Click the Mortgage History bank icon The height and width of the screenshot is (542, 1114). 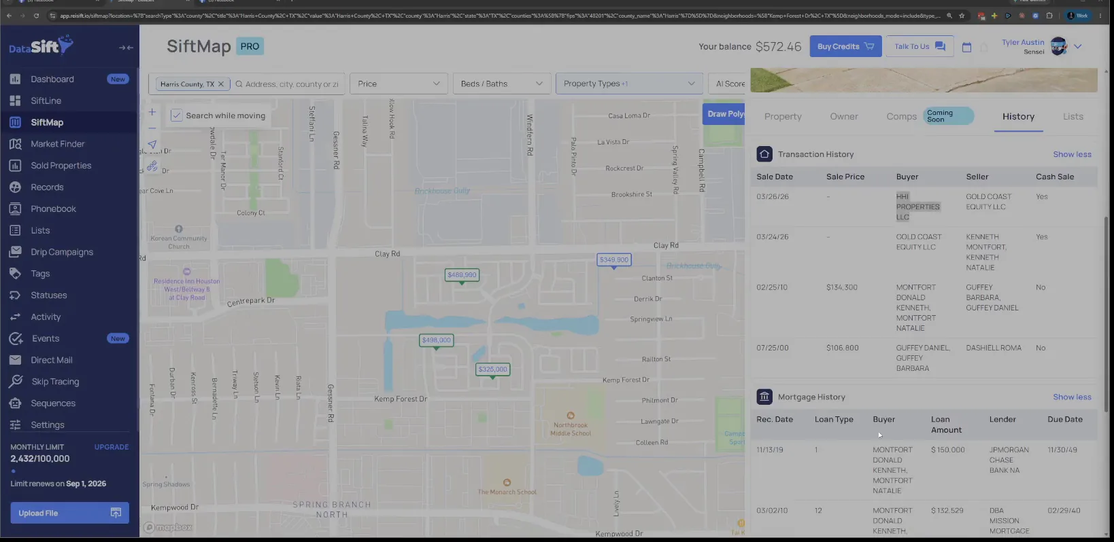[x=764, y=397]
